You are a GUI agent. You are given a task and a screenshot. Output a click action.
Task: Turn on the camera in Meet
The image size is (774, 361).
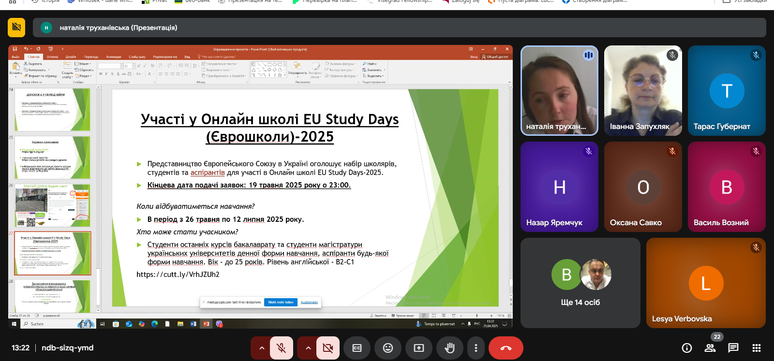point(327,348)
